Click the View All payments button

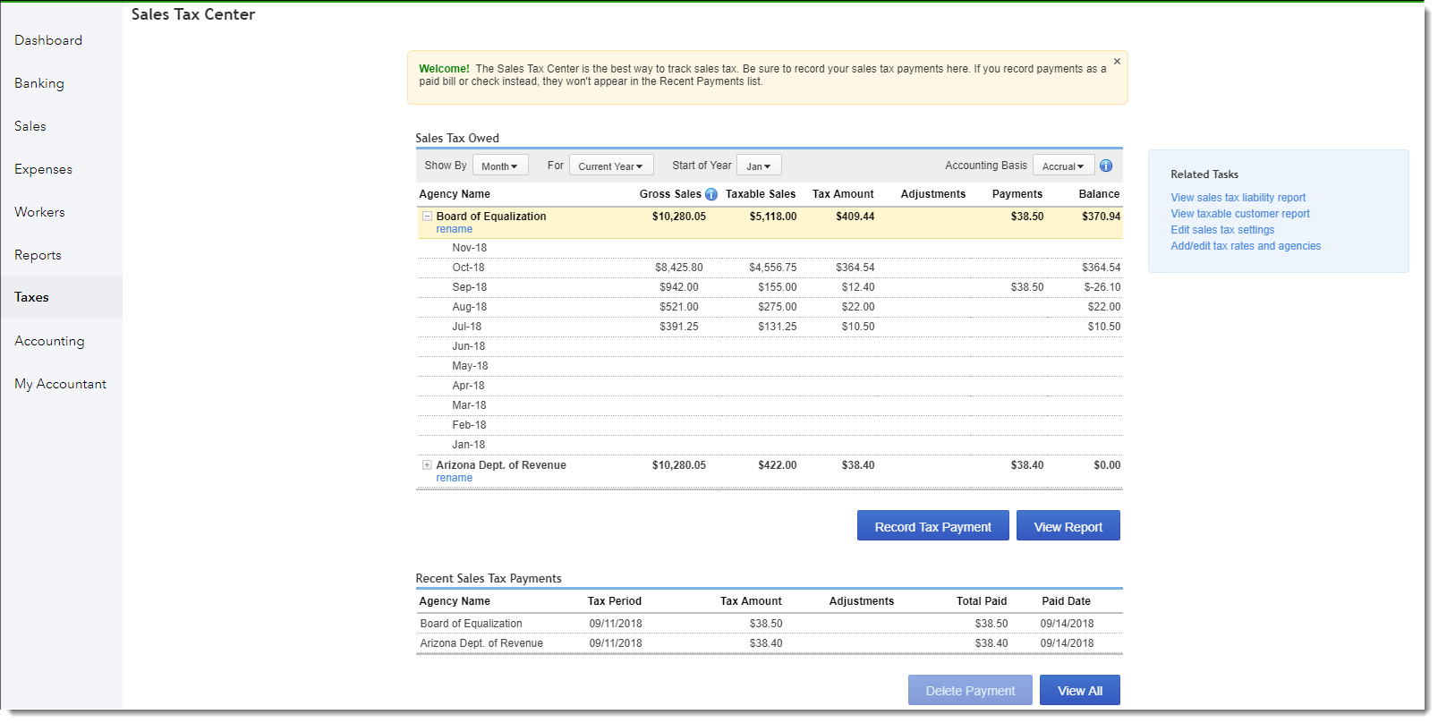[1080, 690]
